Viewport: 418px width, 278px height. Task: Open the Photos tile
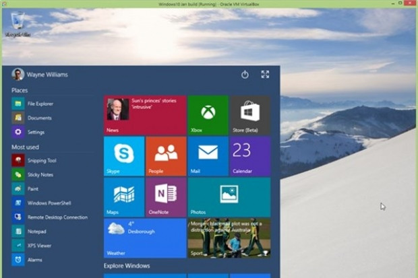(x=229, y=197)
